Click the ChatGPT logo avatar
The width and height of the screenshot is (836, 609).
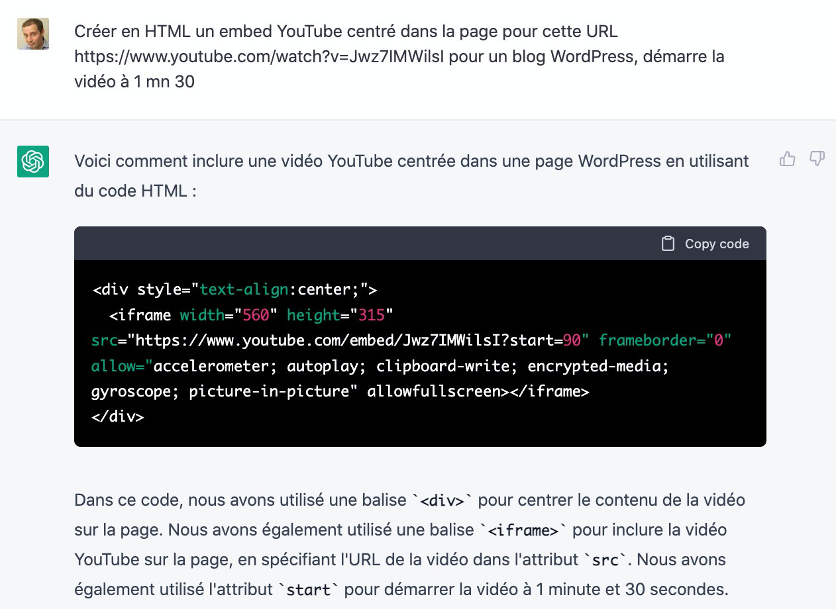[33, 161]
